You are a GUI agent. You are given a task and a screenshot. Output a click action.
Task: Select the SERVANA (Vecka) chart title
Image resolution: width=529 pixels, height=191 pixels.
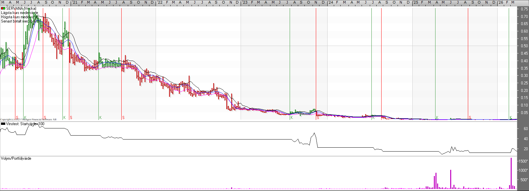(x=21, y=8)
